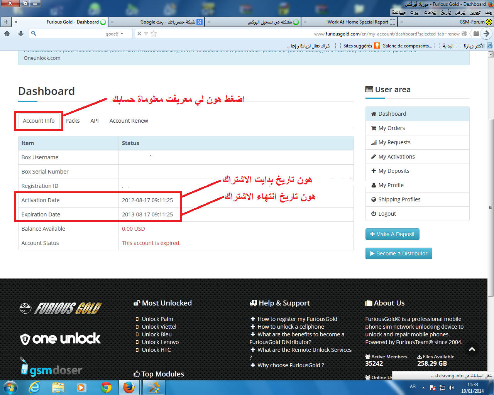Launch Internet Explorer from taskbar
Viewport: 494px width, 395px height.
[x=35, y=387]
